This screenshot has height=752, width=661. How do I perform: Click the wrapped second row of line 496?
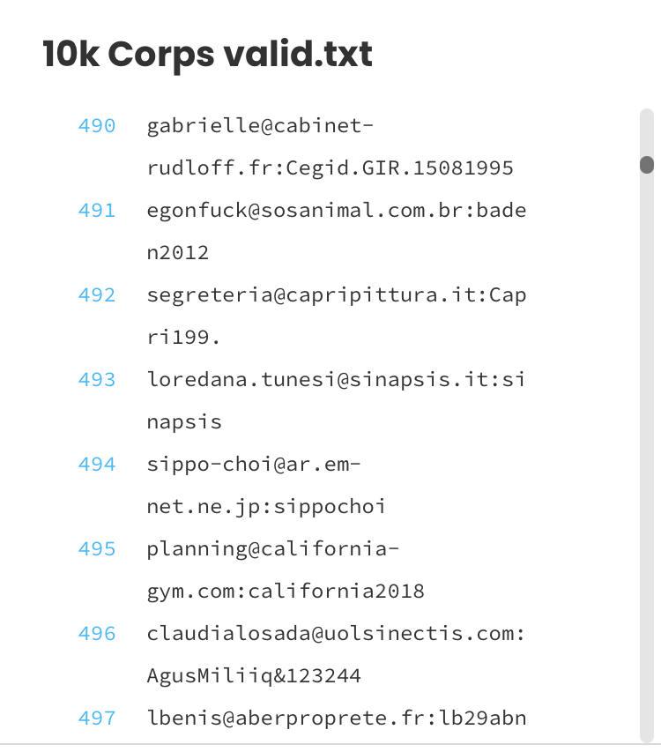(x=254, y=676)
